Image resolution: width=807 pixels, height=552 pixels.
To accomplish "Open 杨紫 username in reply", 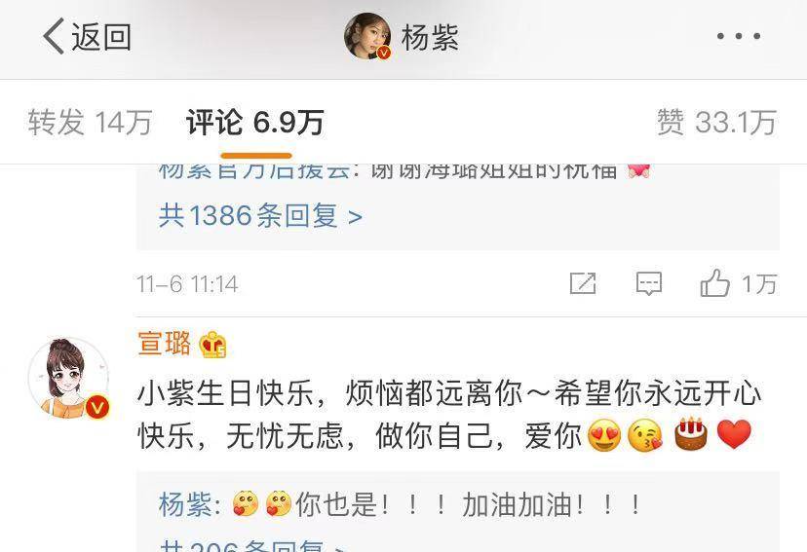I will click(185, 504).
